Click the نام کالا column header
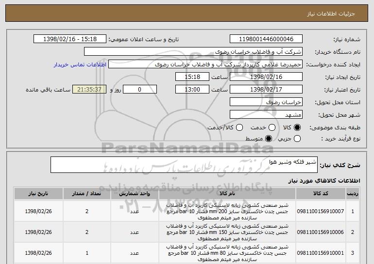The image size is (374, 264). tap(227, 194)
